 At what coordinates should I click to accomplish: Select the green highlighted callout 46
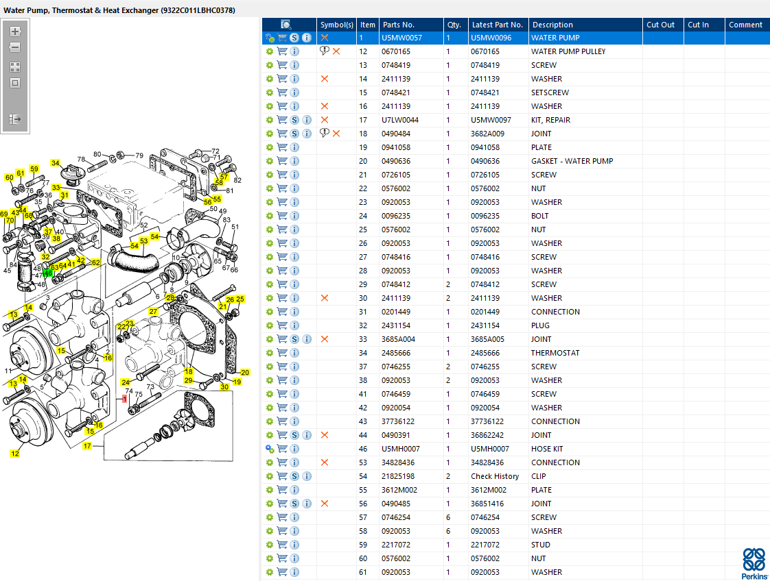(x=47, y=273)
